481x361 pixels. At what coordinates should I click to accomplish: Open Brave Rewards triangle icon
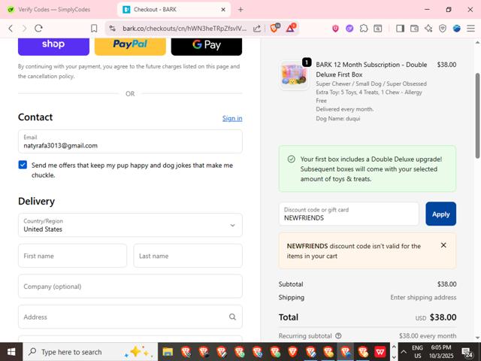(x=291, y=29)
